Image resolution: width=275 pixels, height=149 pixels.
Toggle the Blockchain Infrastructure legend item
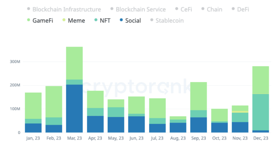pyautogui.click(x=66, y=9)
